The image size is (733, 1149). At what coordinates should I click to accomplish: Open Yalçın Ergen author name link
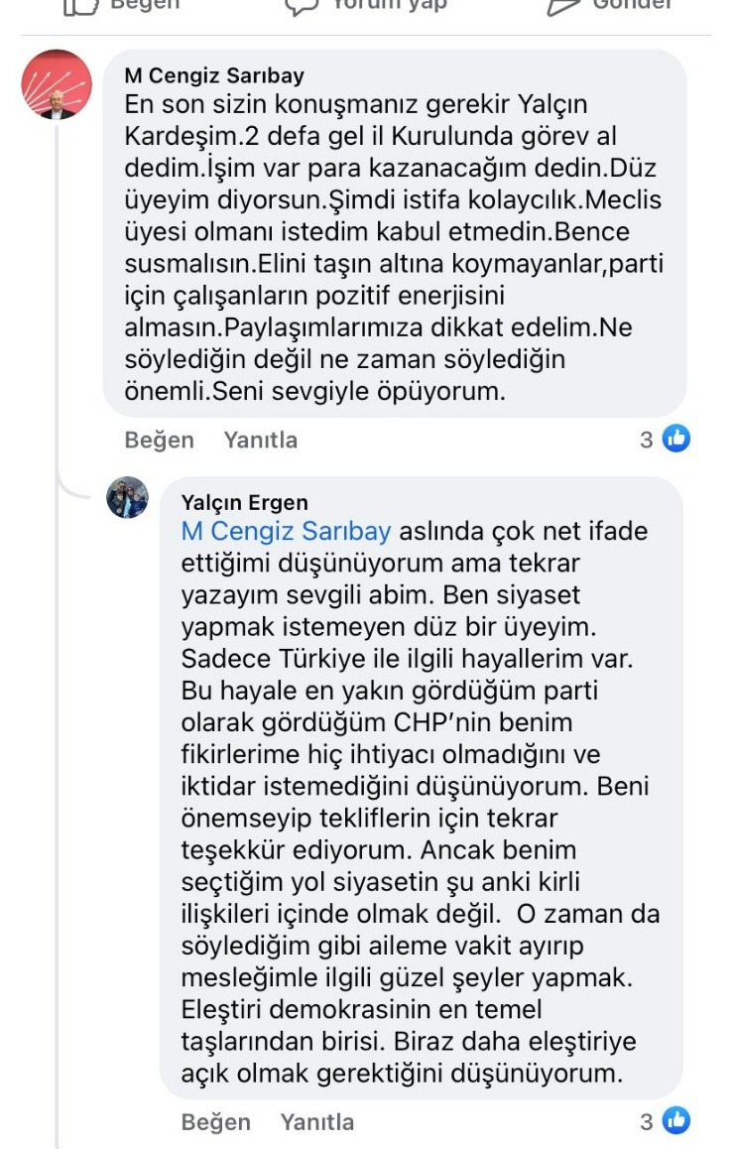(x=245, y=503)
